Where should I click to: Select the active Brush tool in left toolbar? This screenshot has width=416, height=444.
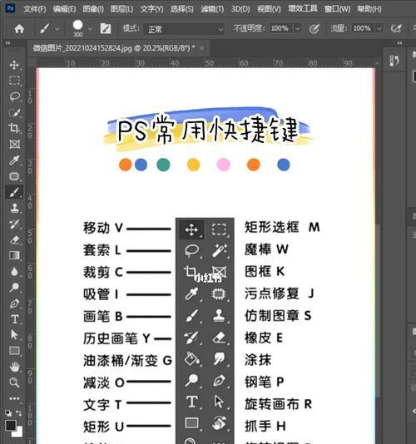point(14,192)
